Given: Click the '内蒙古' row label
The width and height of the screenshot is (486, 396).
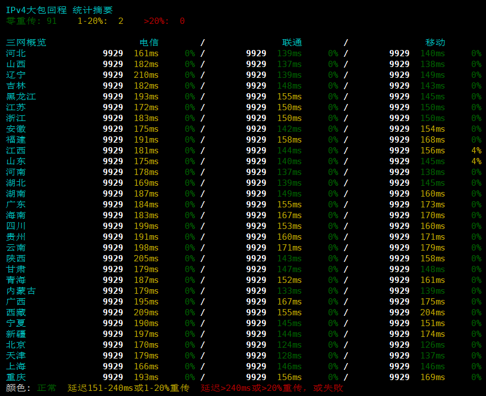Looking at the screenshot, I should coord(21,291).
